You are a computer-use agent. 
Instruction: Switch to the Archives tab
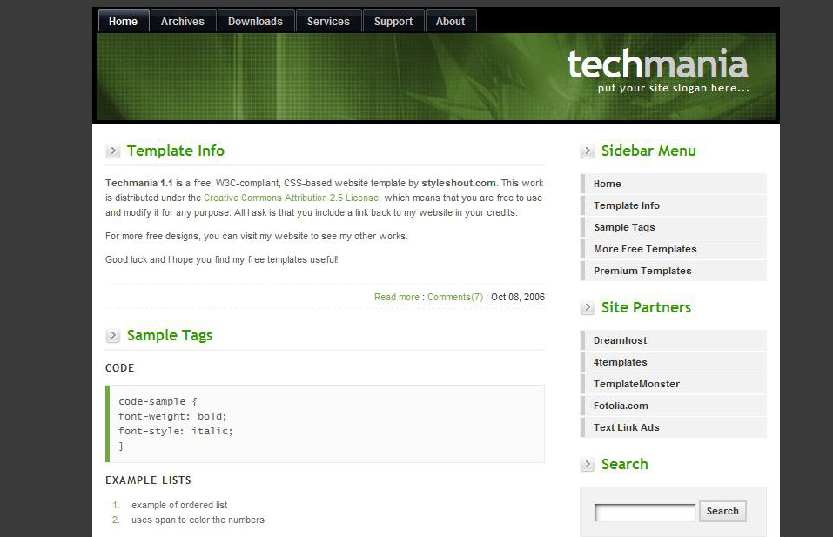(x=183, y=22)
